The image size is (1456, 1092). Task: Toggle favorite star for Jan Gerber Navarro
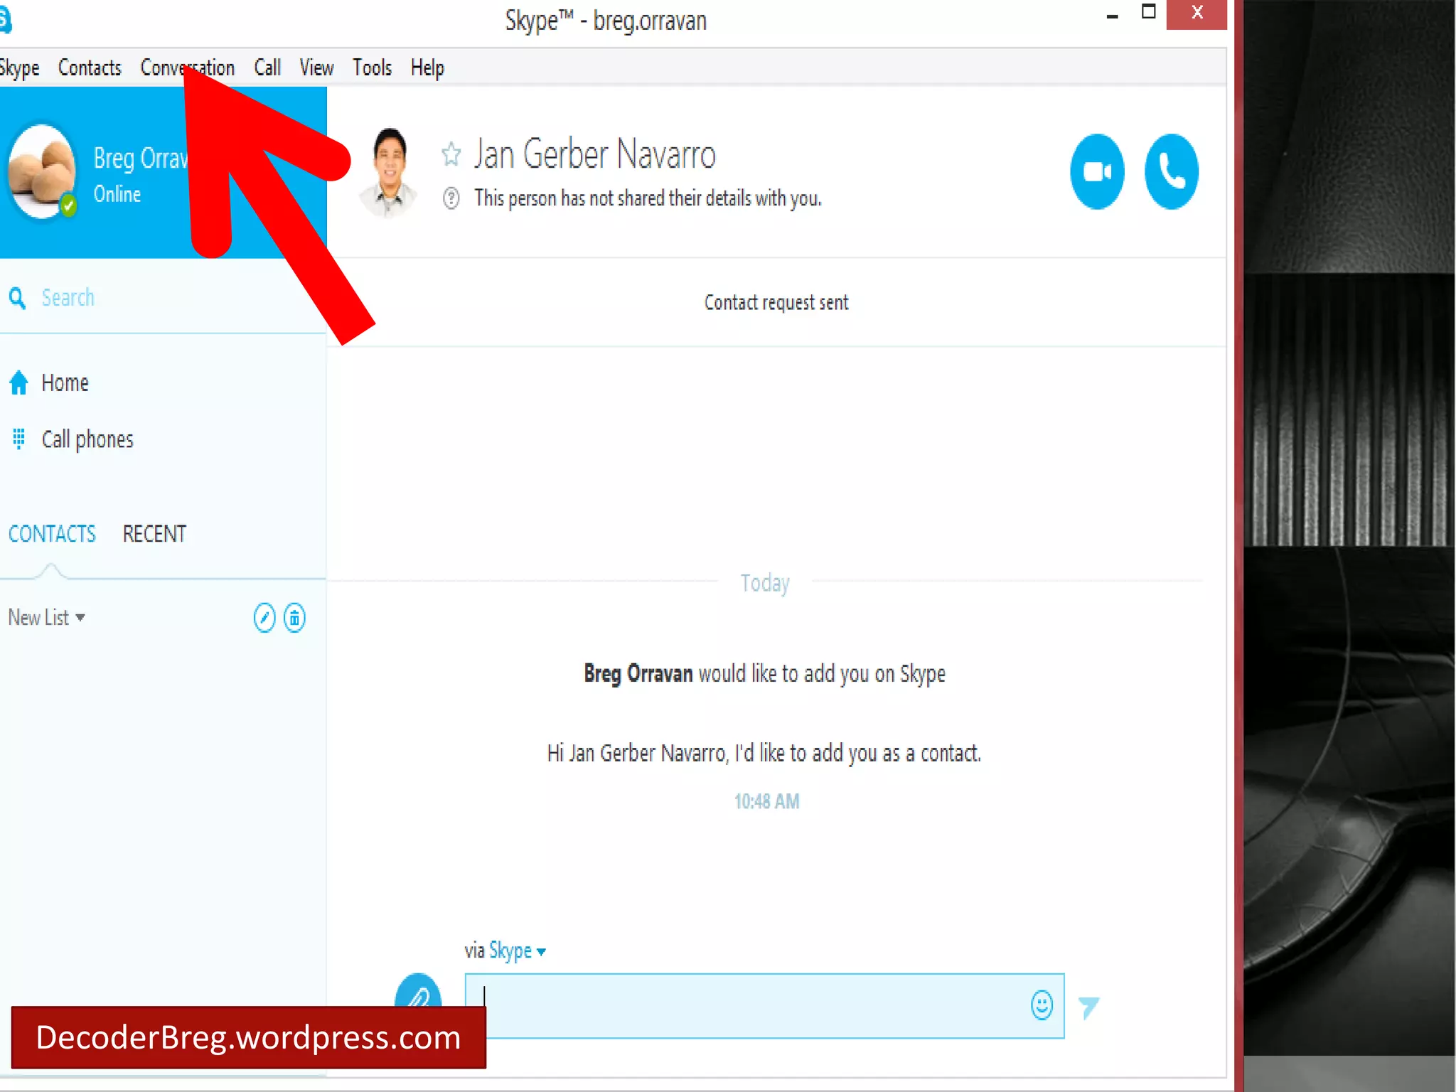[x=451, y=154]
